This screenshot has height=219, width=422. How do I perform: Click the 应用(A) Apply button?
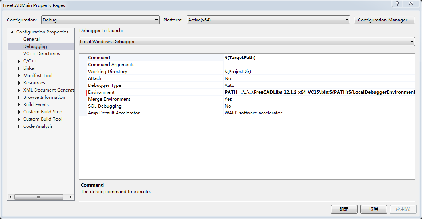[403, 209]
